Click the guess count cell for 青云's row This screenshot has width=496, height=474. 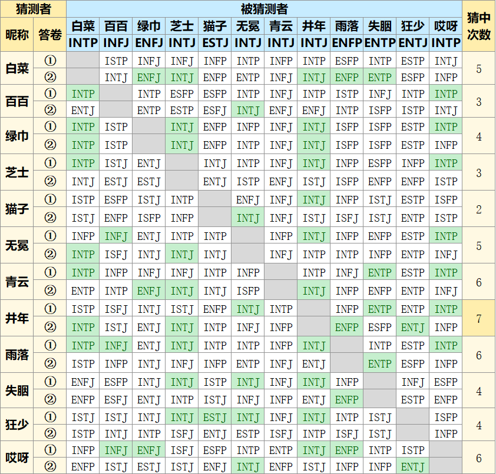coord(478,282)
